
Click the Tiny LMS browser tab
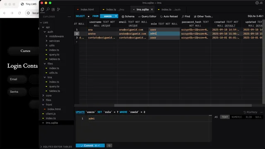click(x=29, y=4)
